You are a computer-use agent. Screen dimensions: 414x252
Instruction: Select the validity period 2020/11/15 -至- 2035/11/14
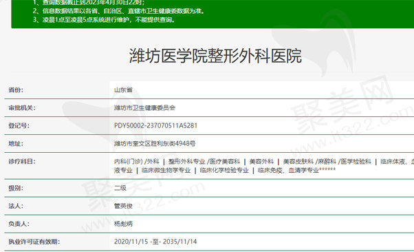pos(155,242)
